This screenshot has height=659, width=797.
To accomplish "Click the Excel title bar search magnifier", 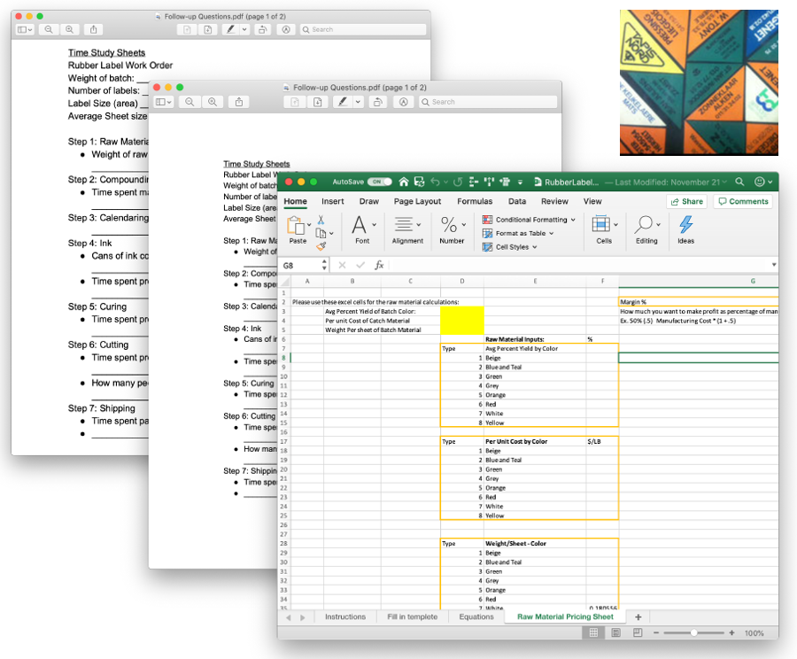I will pyautogui.click(x=740, y=182).
